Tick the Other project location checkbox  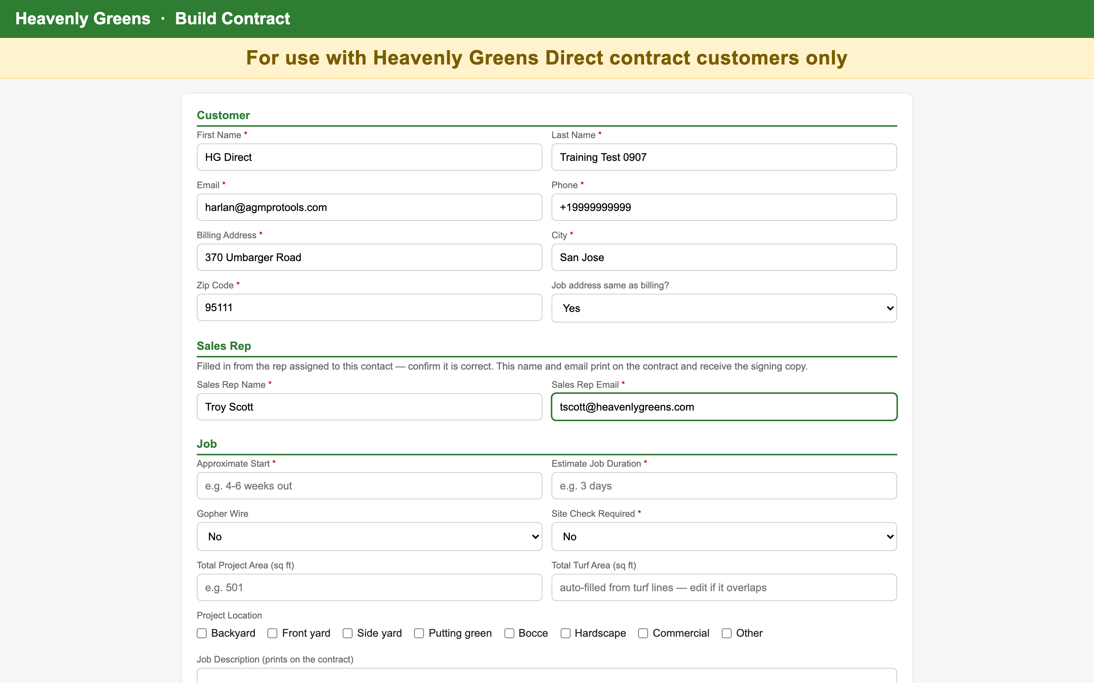[x=726, y=633]
